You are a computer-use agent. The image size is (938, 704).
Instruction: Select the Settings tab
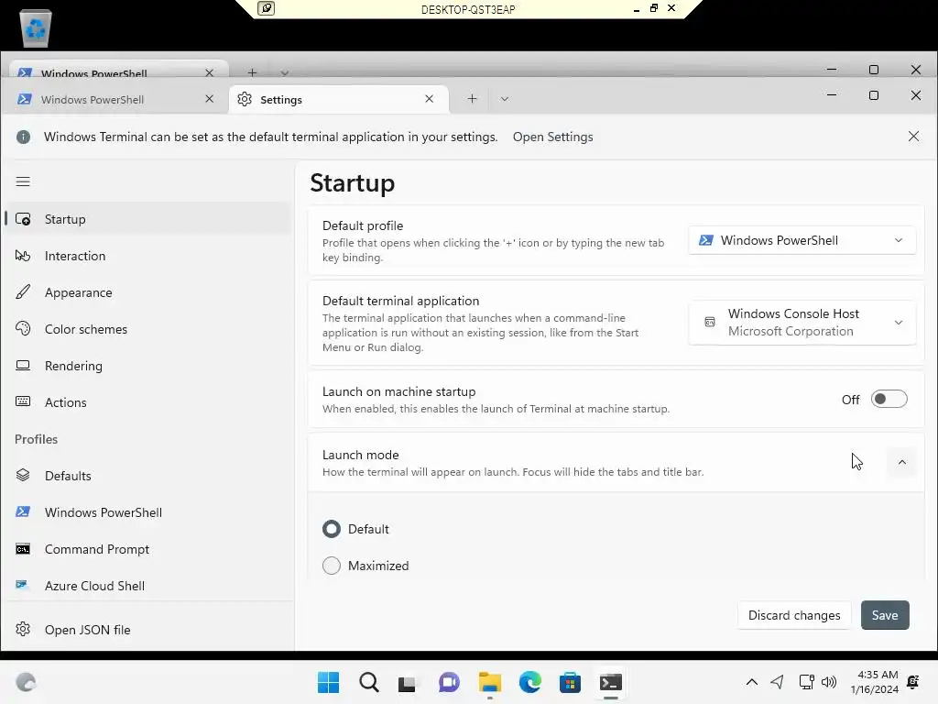pos(339,99)
